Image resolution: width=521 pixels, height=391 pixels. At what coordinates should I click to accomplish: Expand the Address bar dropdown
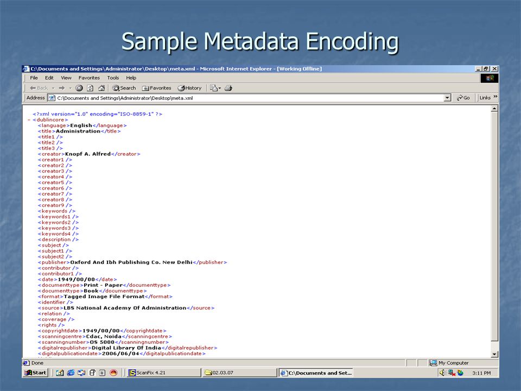447,98
